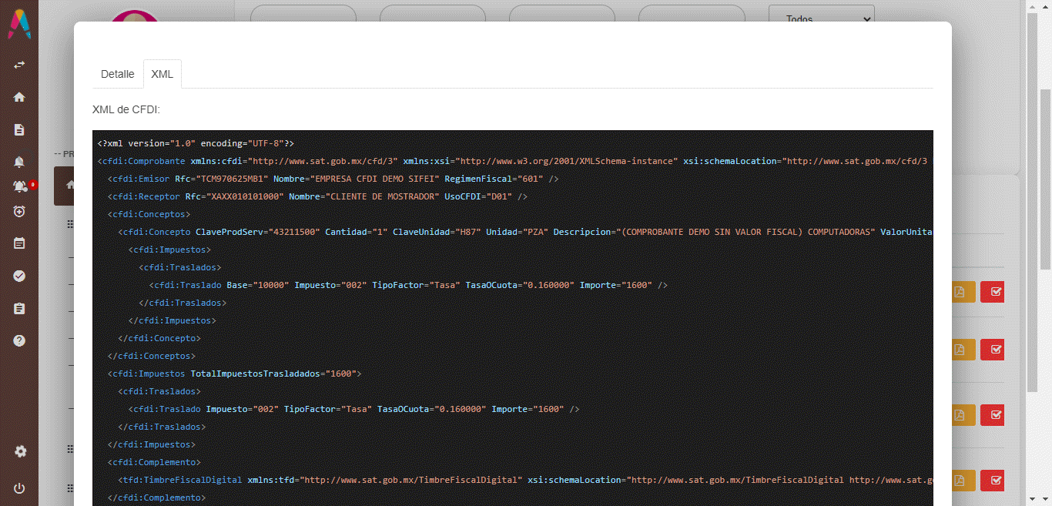Click the cfdi:Concepto ClaveProdServ line
Image resolution: width=1052 pixels, height=506 pixels.
525,232
